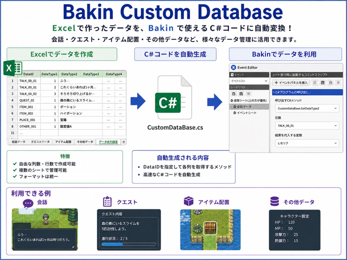Open the TALK_00_01 argument dropdown
The height and width of the screenshot is (260, 347).
(x=307, y=126)
